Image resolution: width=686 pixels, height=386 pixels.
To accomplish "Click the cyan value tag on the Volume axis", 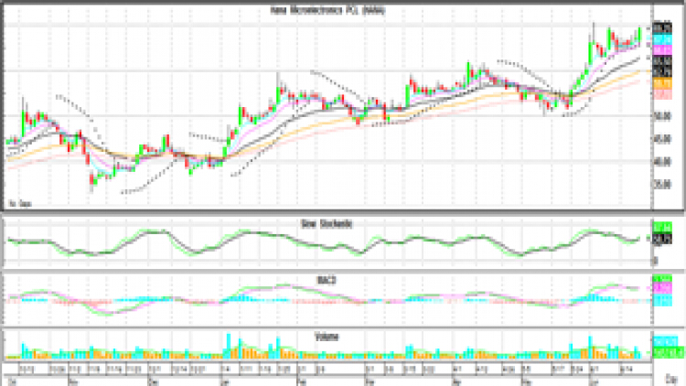I will pyautogui.click(x=665, y=341).
